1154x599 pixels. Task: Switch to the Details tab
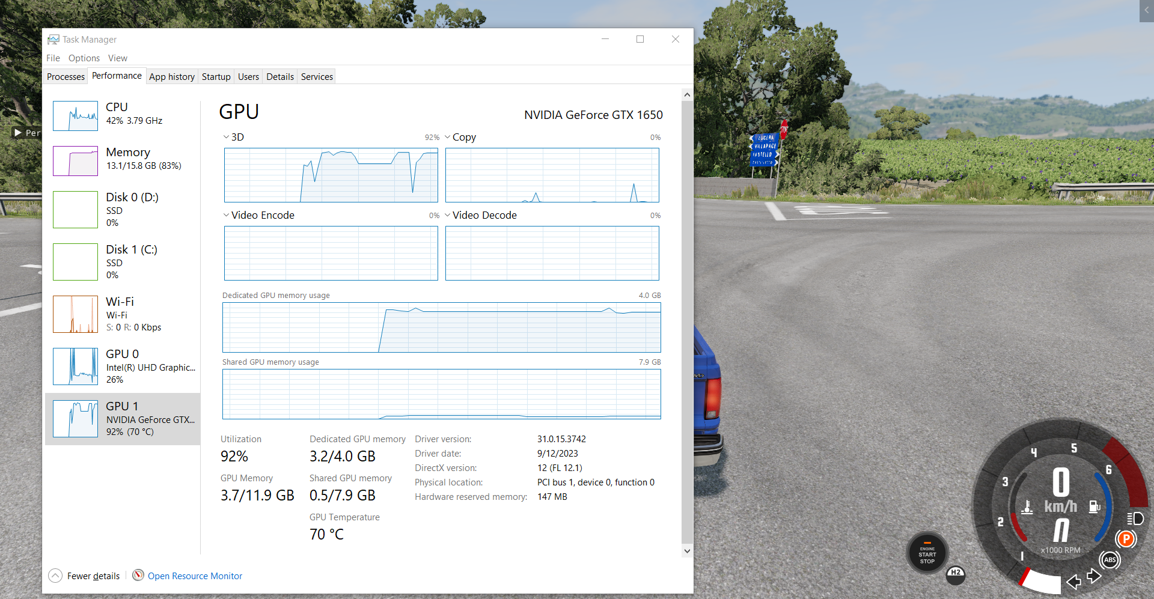point(280,77)
